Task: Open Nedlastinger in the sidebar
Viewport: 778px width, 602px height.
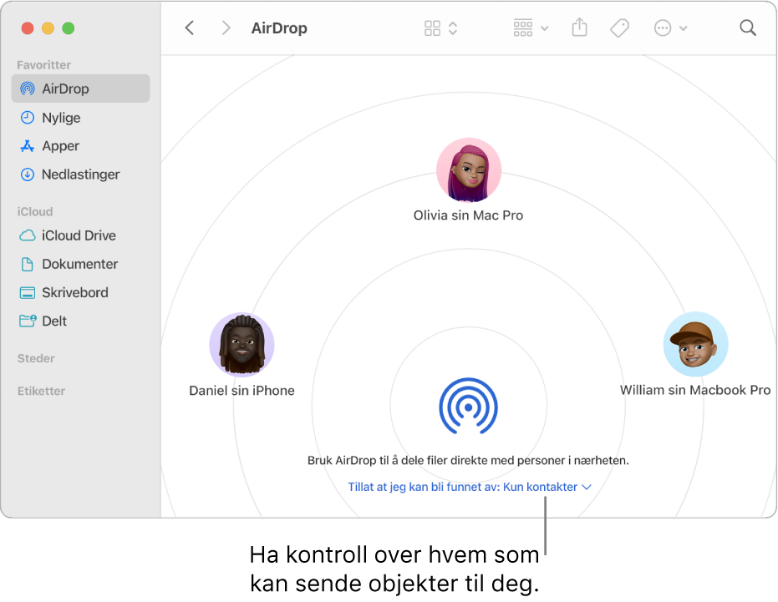Action: [81, 175]
